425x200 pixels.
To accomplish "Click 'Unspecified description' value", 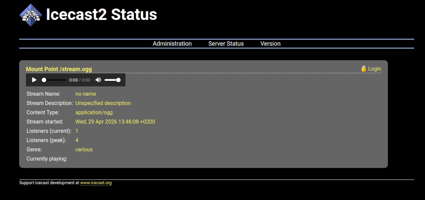I will [x=103, y=103].
